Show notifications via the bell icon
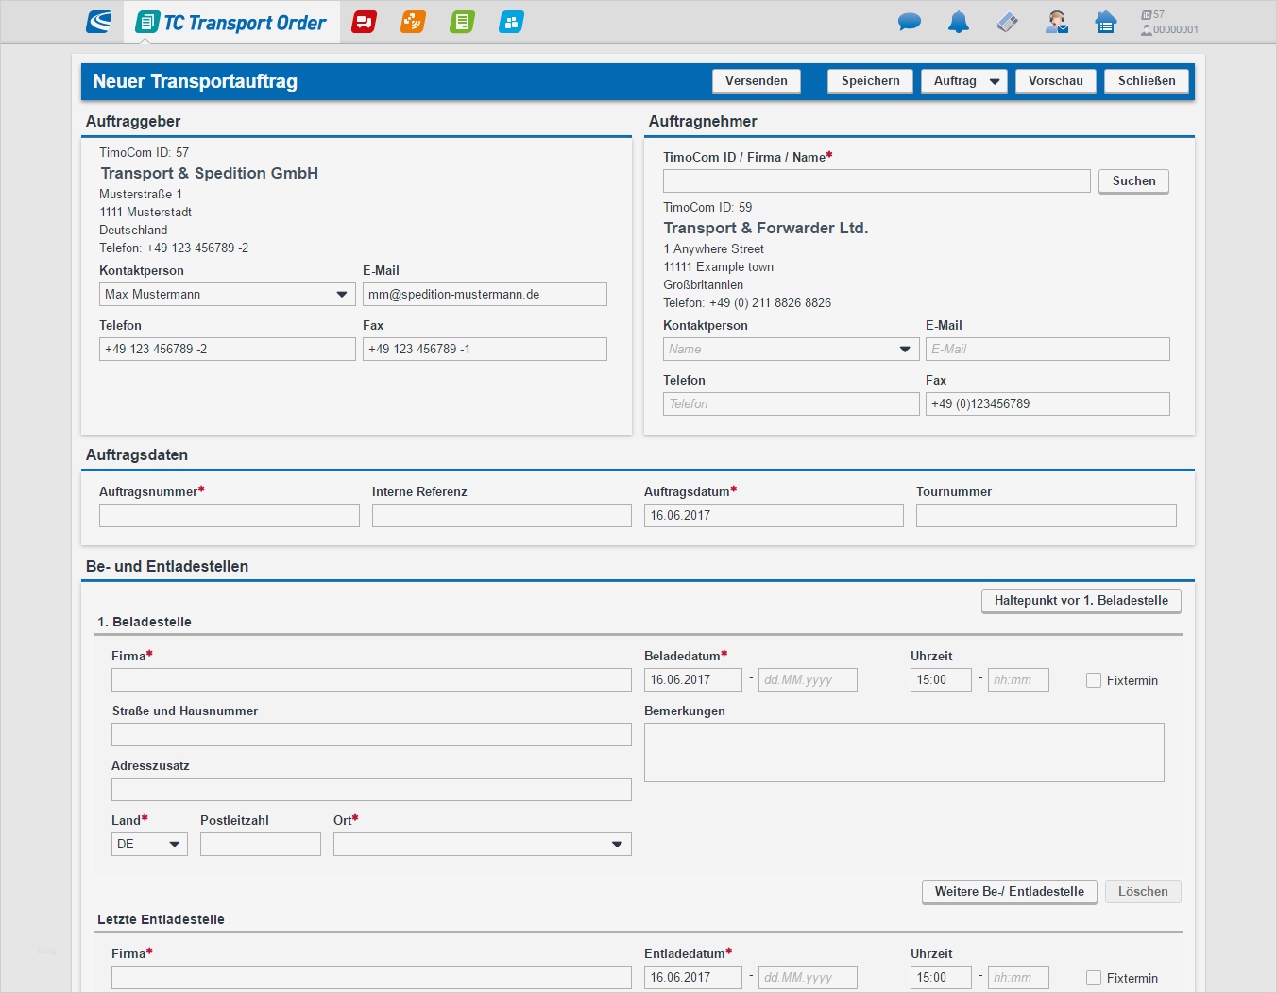This screenshot has width=1277, height=993. [x=958, y=22]
